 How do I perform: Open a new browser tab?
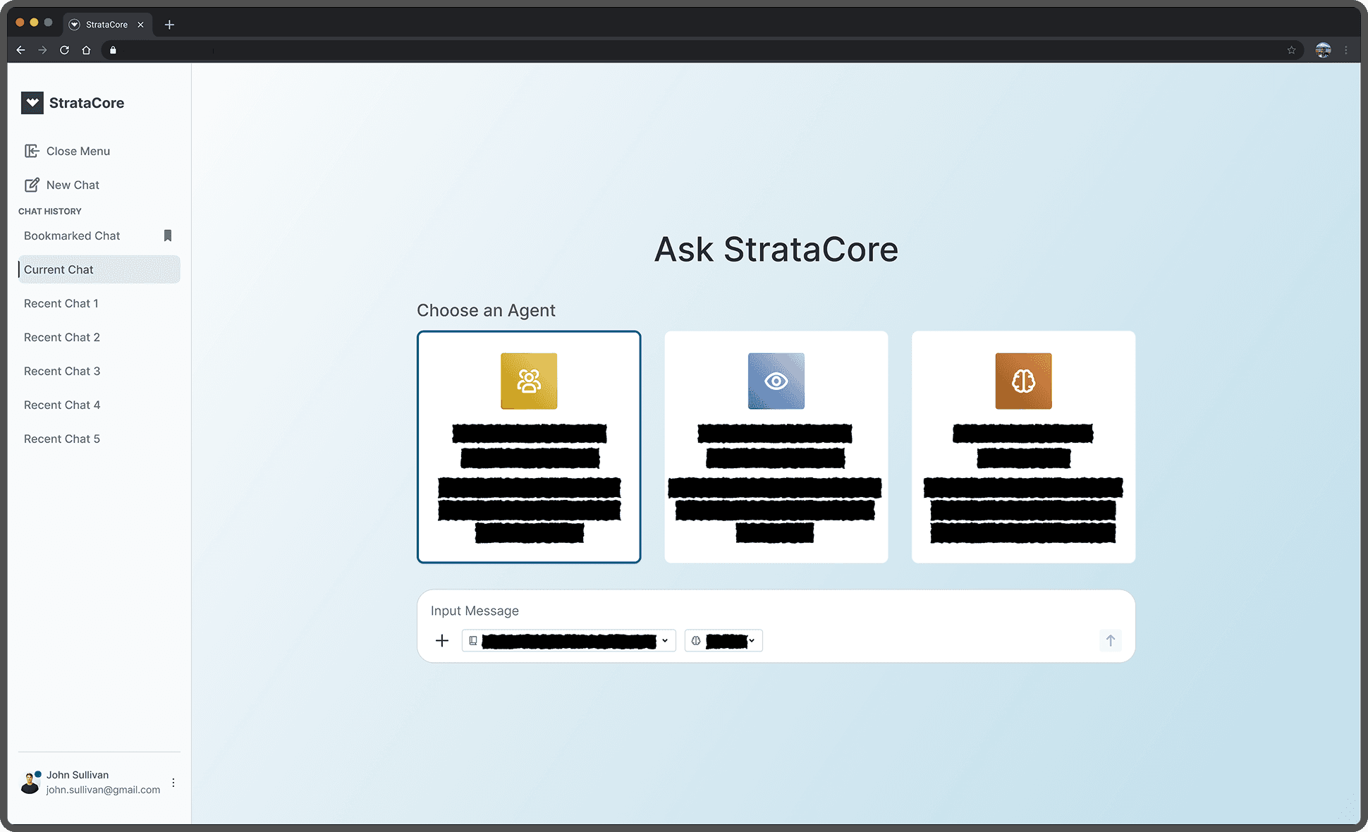[x=169, y=25]
